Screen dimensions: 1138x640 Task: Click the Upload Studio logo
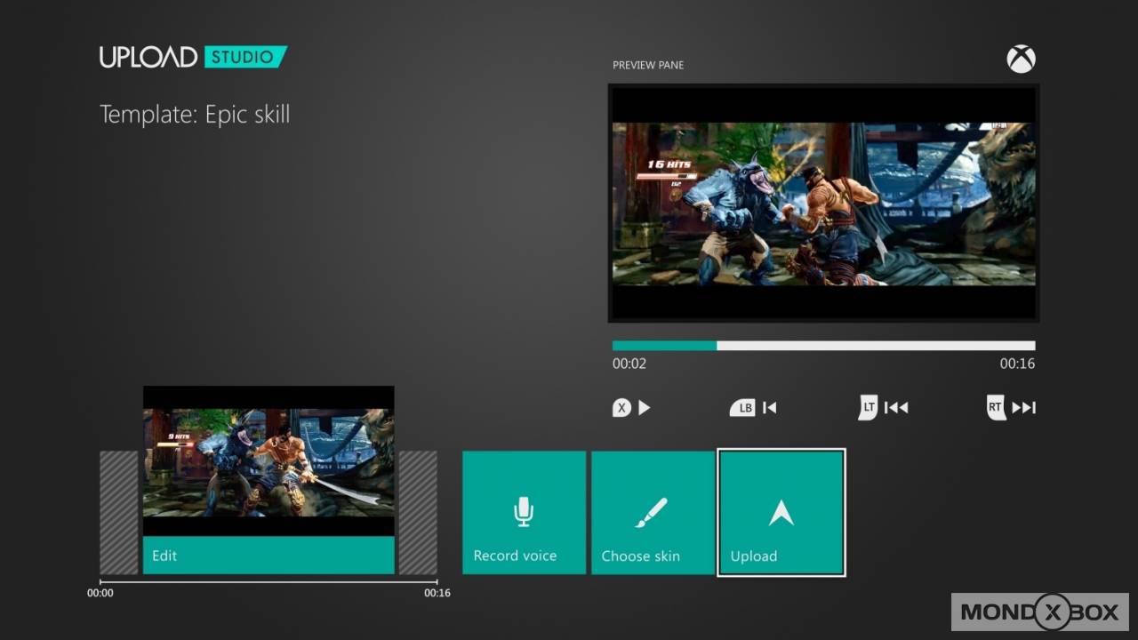tap(193, 58)
